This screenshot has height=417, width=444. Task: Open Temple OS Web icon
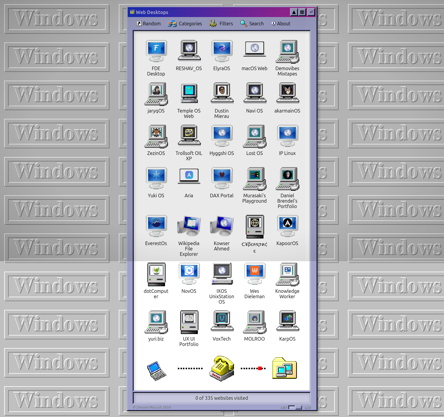pyautogui.click(x=189, y=94)
